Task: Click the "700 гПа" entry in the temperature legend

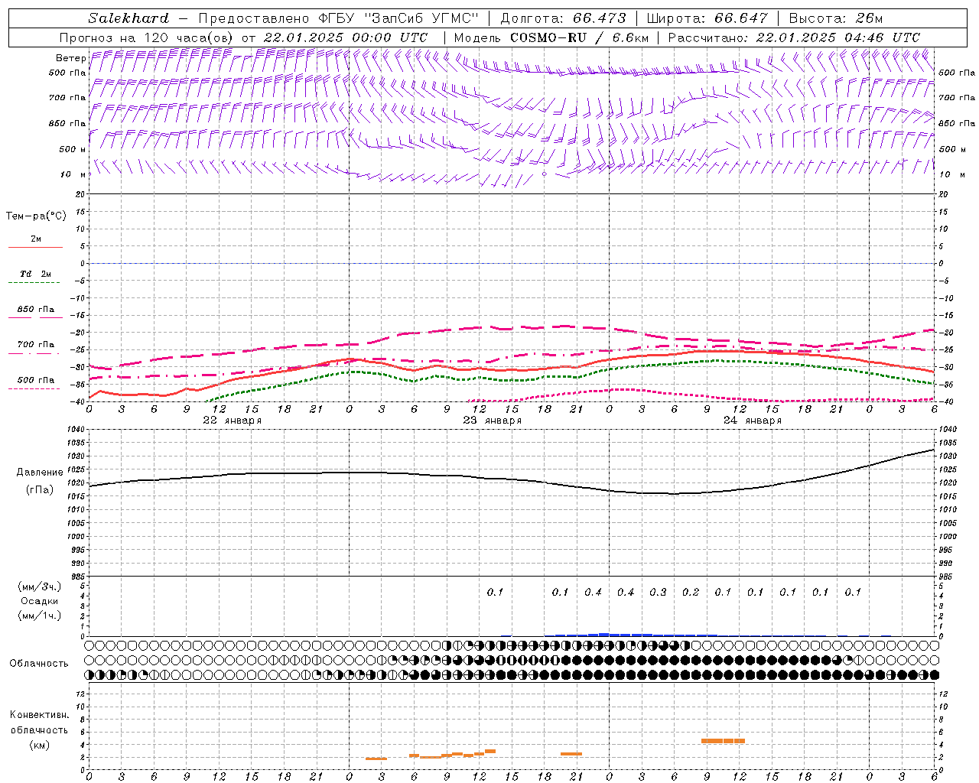Action: coord(35,345)
